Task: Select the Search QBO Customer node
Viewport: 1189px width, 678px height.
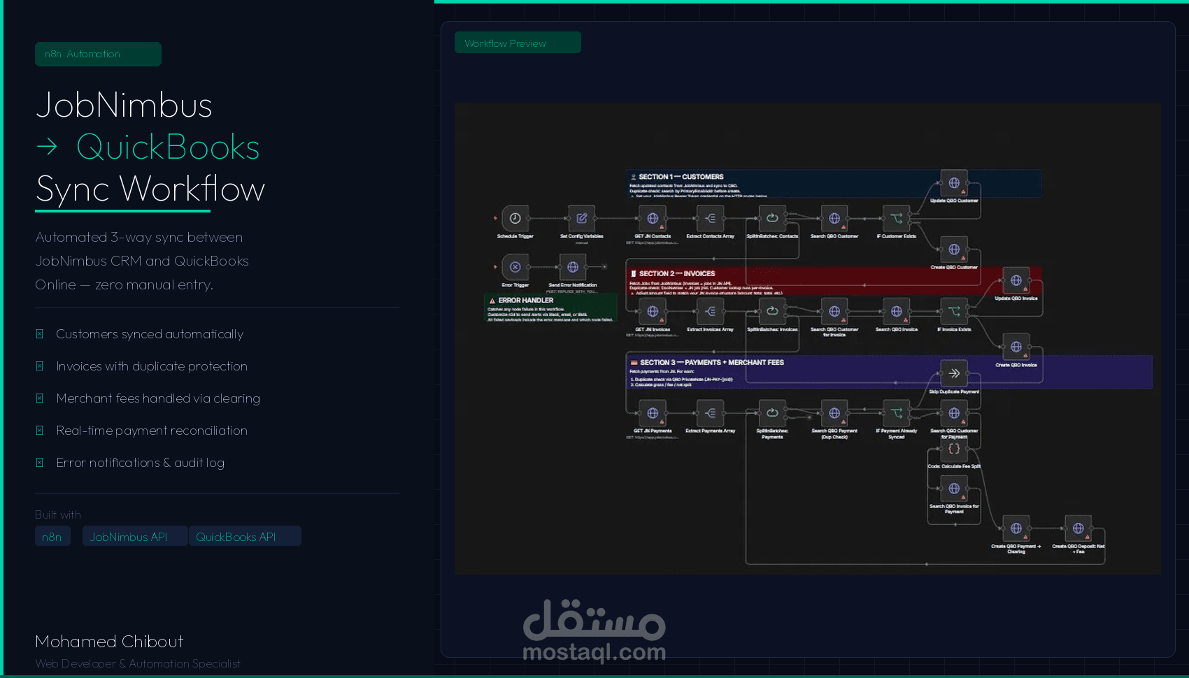Action: [834, 218]
